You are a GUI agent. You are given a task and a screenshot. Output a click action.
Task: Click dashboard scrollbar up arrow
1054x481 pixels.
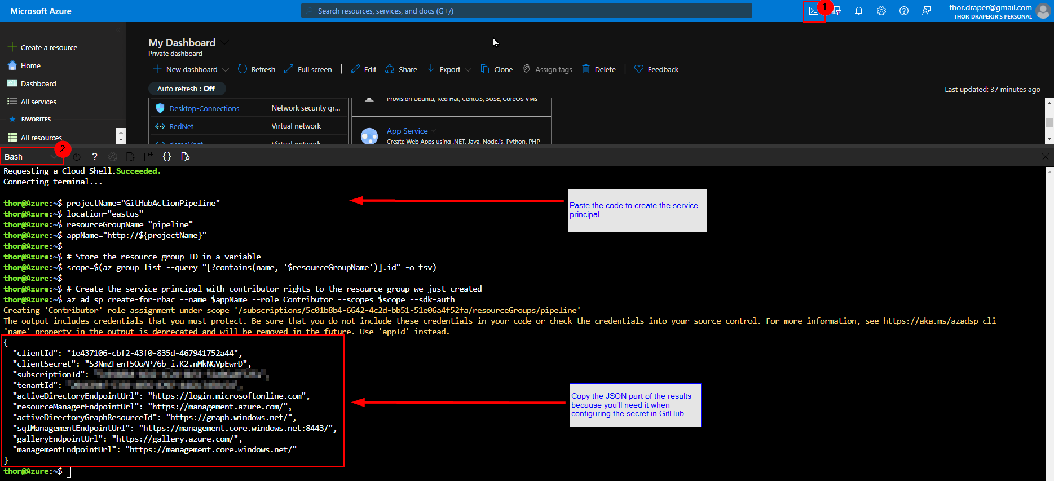click(x=1049, y=103)
